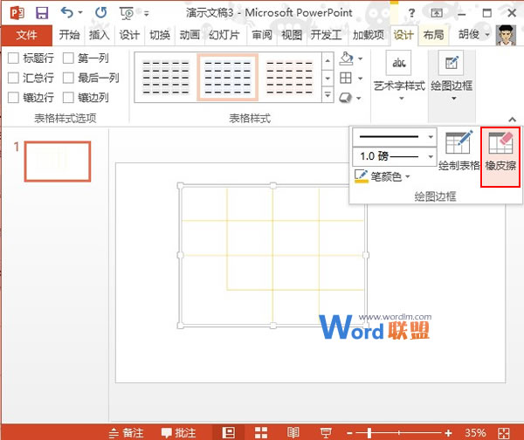Switch to Reading view
Viewport: 524px width, 440px height.
(x=293, y=433)
